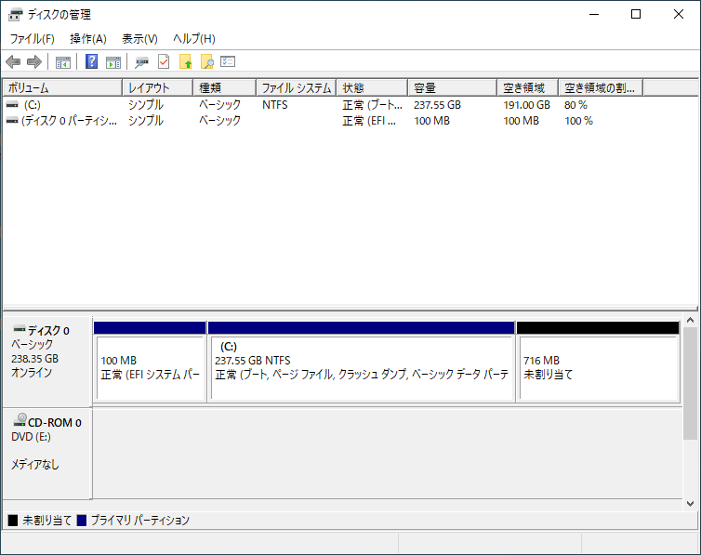This screenshot has height=555, width=701.
Task: Open the ヘルプ(H) menu
Action: (194, 39)
